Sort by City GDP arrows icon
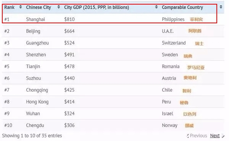Viewport: 229px width, 141px height. click(x=156, y=7)
